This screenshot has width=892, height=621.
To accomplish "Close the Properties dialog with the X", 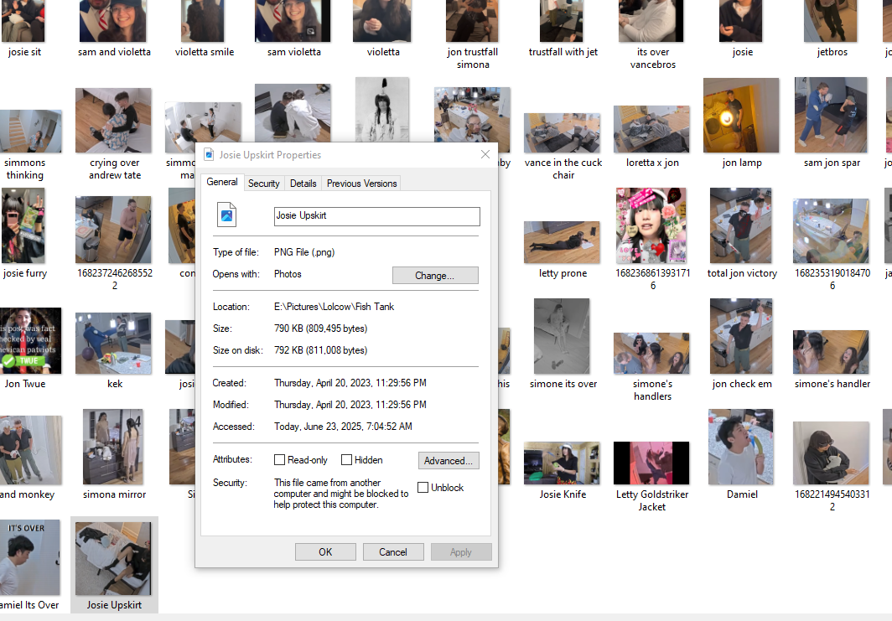I will coord(485,155).
